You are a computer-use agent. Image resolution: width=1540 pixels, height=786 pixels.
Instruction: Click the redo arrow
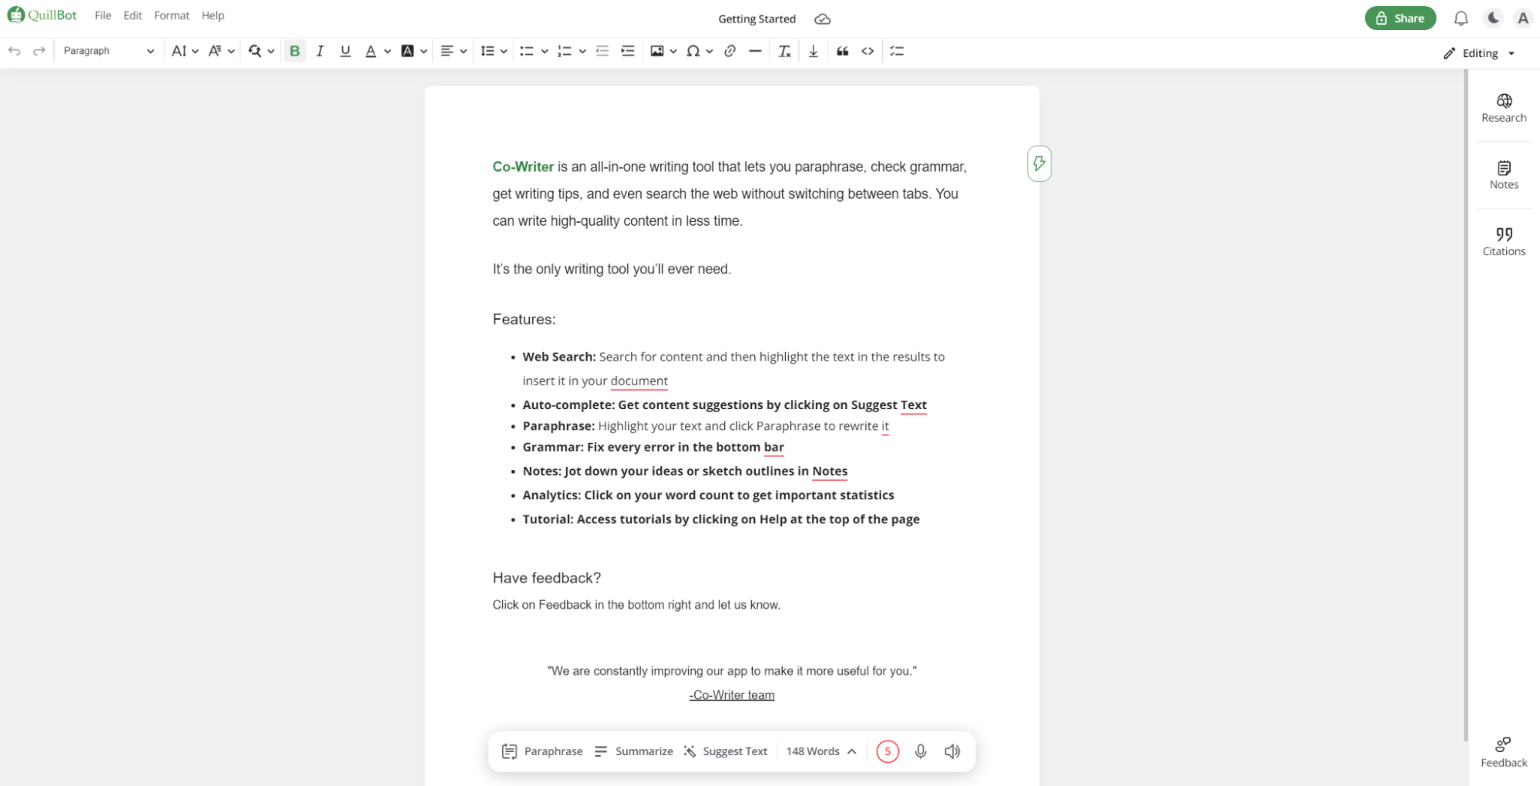39,51
